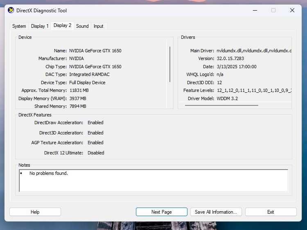Click the Name value NVIDIA GeForce GTX 1650
The height and width of the screenshot is (230, 307).
click(x=95, y=51)
